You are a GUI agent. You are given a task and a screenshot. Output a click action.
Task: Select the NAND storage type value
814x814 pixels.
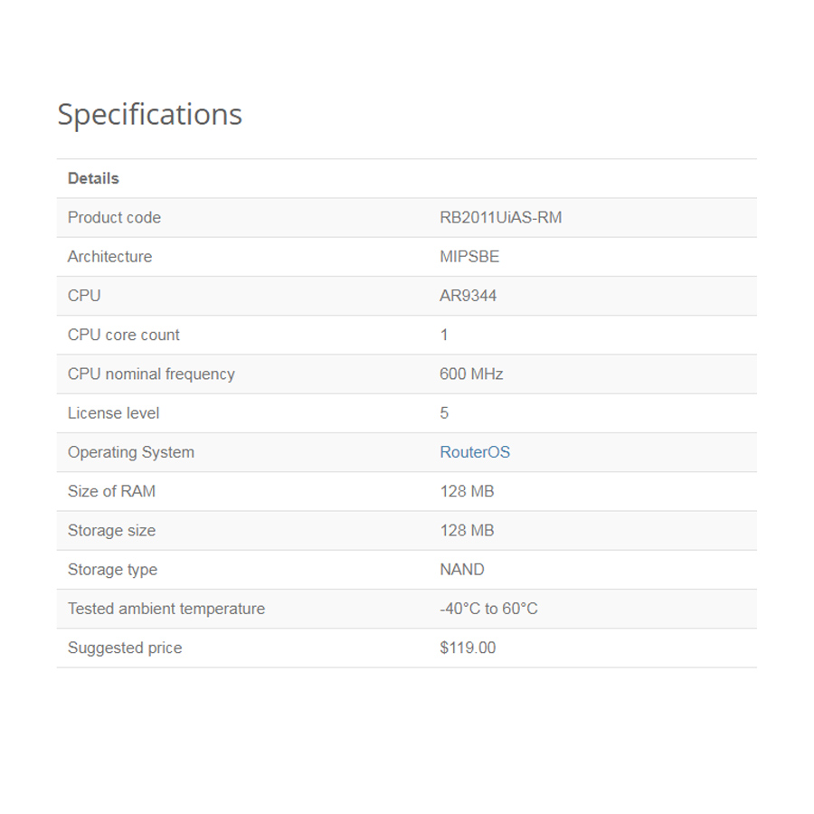(x=462, y=570)
